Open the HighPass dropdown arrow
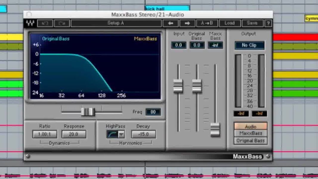Image resolution: width=318 pixels, height=179 pixels. (121, 134)
